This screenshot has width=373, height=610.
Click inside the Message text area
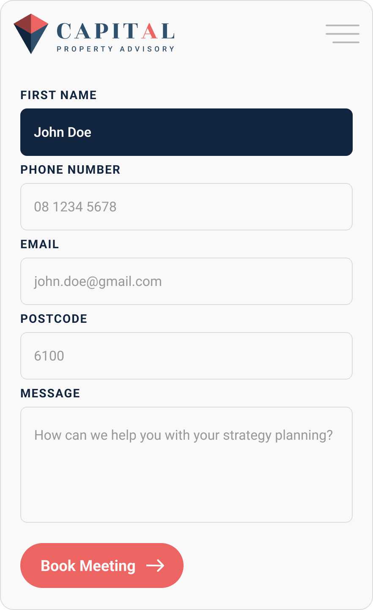(x=186, y=465)
